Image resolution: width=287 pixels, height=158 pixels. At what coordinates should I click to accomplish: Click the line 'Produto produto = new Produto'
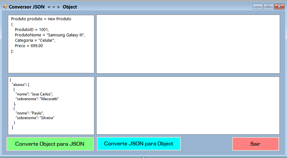point(41,19)
